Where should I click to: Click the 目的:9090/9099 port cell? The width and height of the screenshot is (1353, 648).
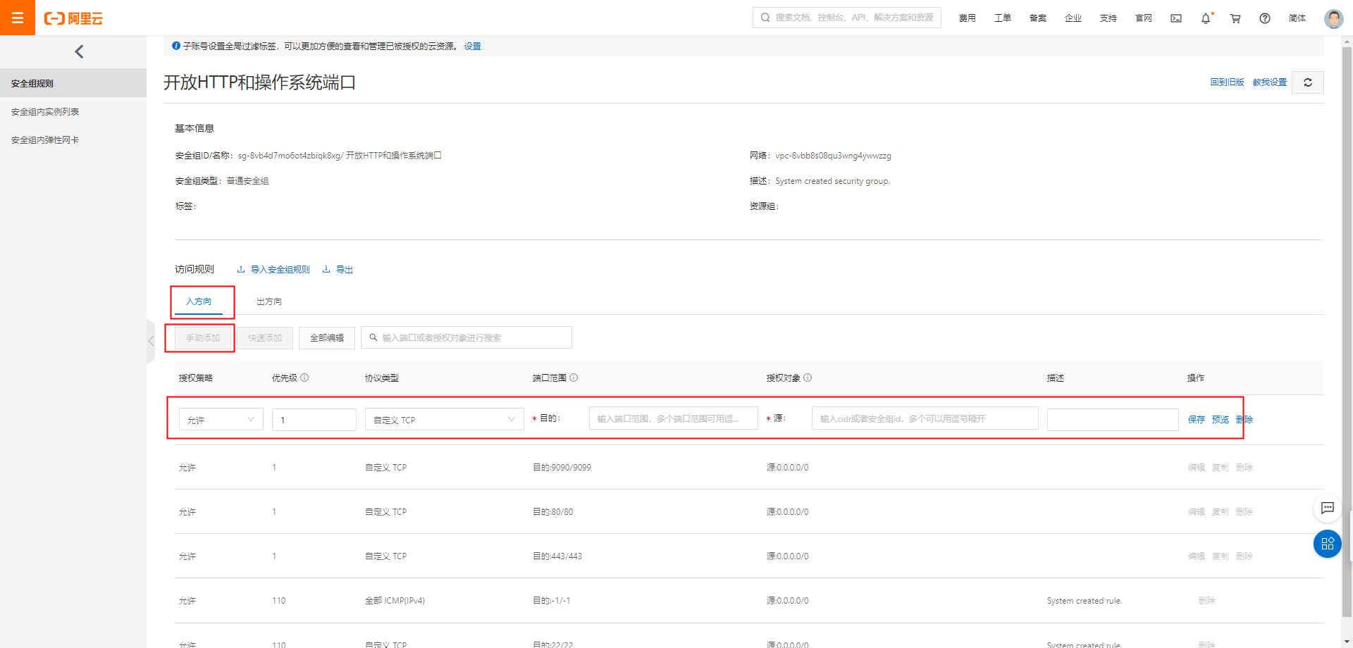coord(562,468)
